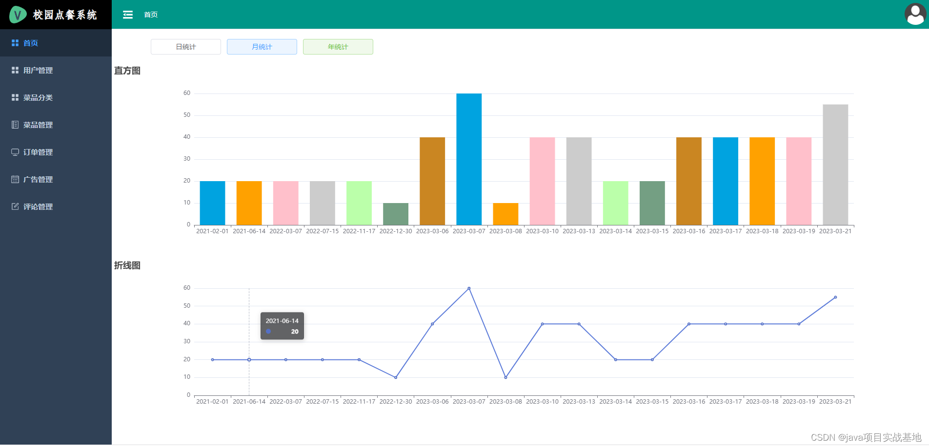The image size is (929, 447).
Task: Click line chart axis label 2021-02-01
Action: 212,402
